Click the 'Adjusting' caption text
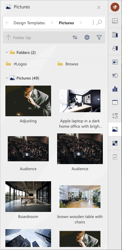Image resolution: width=122 pixels, height=250 pixels. click(28, 121)
